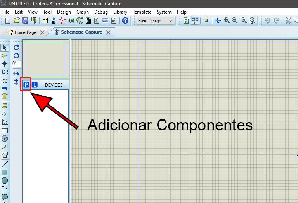Select the Selection Mode arrow tool
Image resolution: width=298 pixels, height=203 pixels.
(5, 48)
